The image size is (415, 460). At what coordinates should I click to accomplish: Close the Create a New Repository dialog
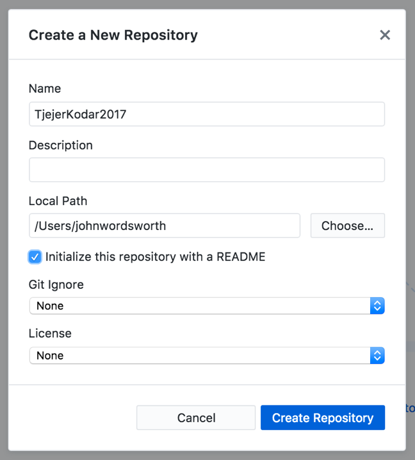(385, 35)
